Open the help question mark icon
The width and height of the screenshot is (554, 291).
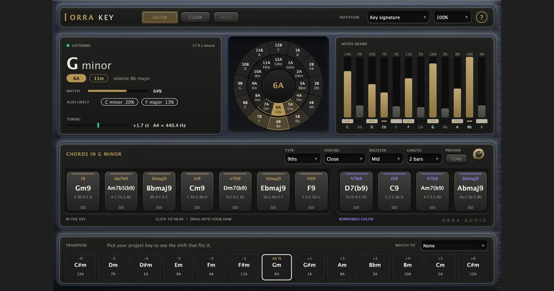click(x=482, y=18)
